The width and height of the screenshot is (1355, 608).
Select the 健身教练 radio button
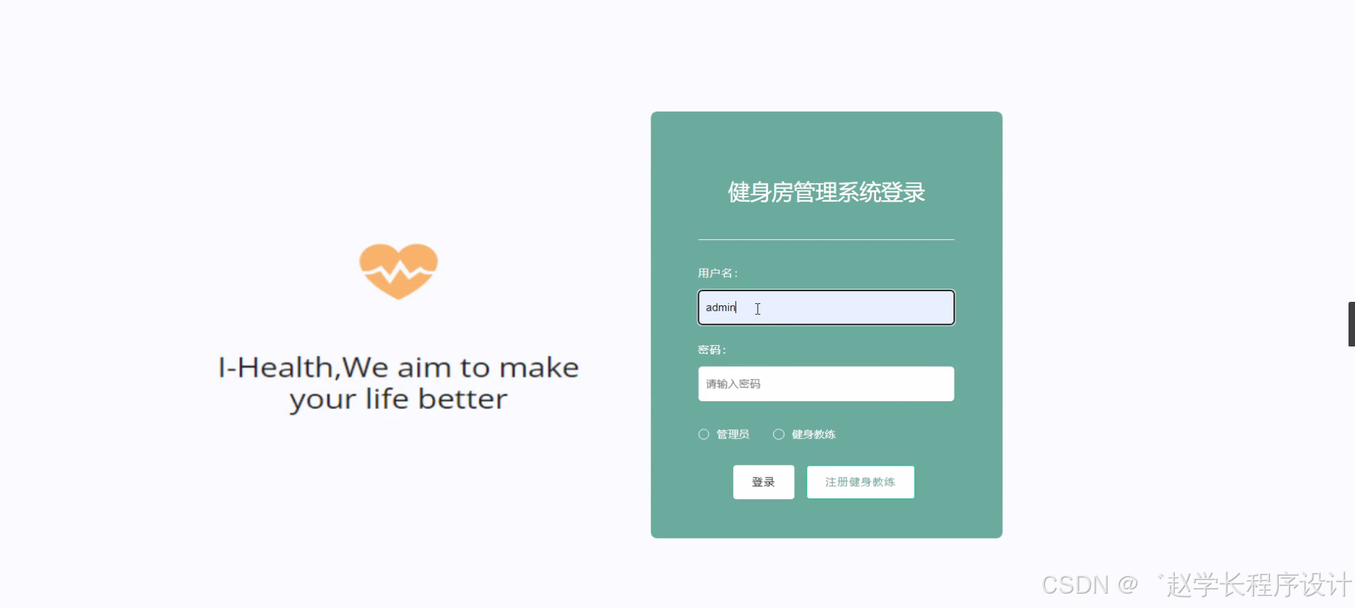[779, 434]
